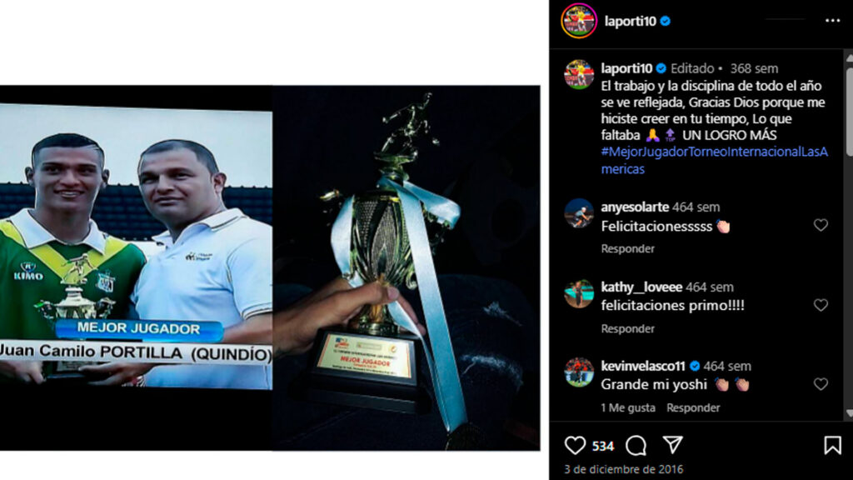Click kathy__loveee's avatar picture
Image resolution: width=853 pixels, height=480 pixels.
tap(579, 294)
